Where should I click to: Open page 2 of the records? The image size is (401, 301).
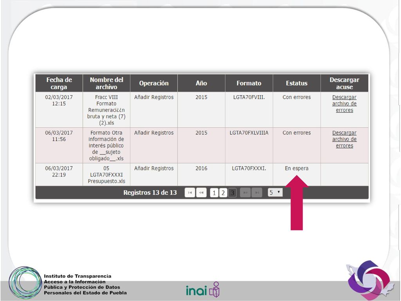tap(223, 192)
